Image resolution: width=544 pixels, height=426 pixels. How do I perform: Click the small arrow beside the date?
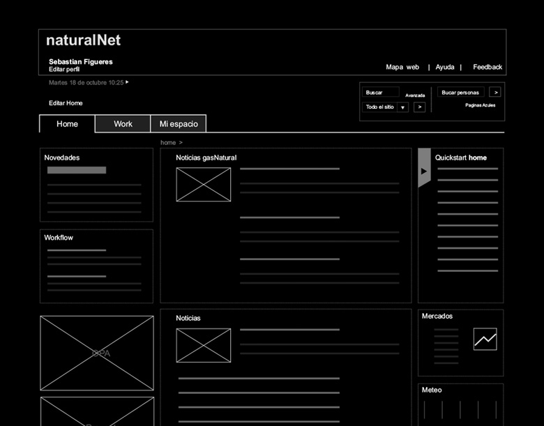coord(127,82)
